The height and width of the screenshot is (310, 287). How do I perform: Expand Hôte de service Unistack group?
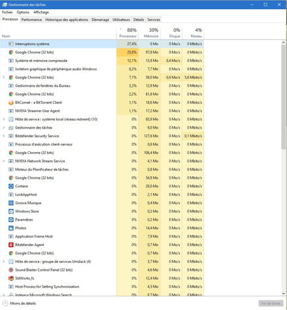click(x=4, y=262)
